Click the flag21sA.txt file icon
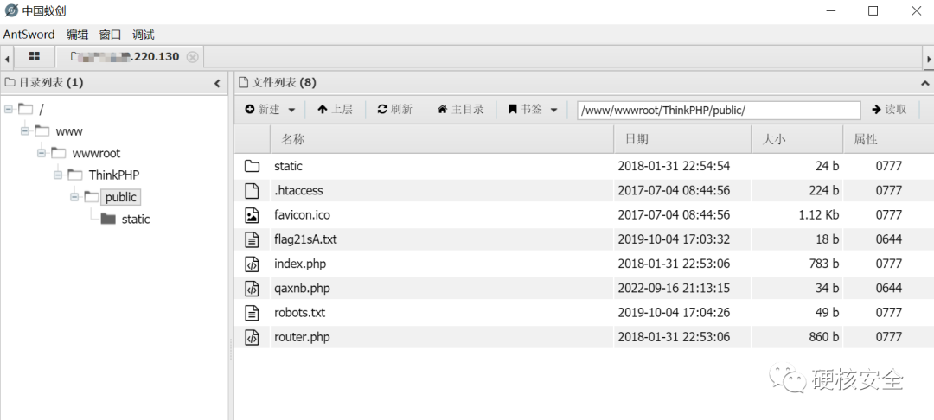This screenshot has height=420, width=934. 253,239
